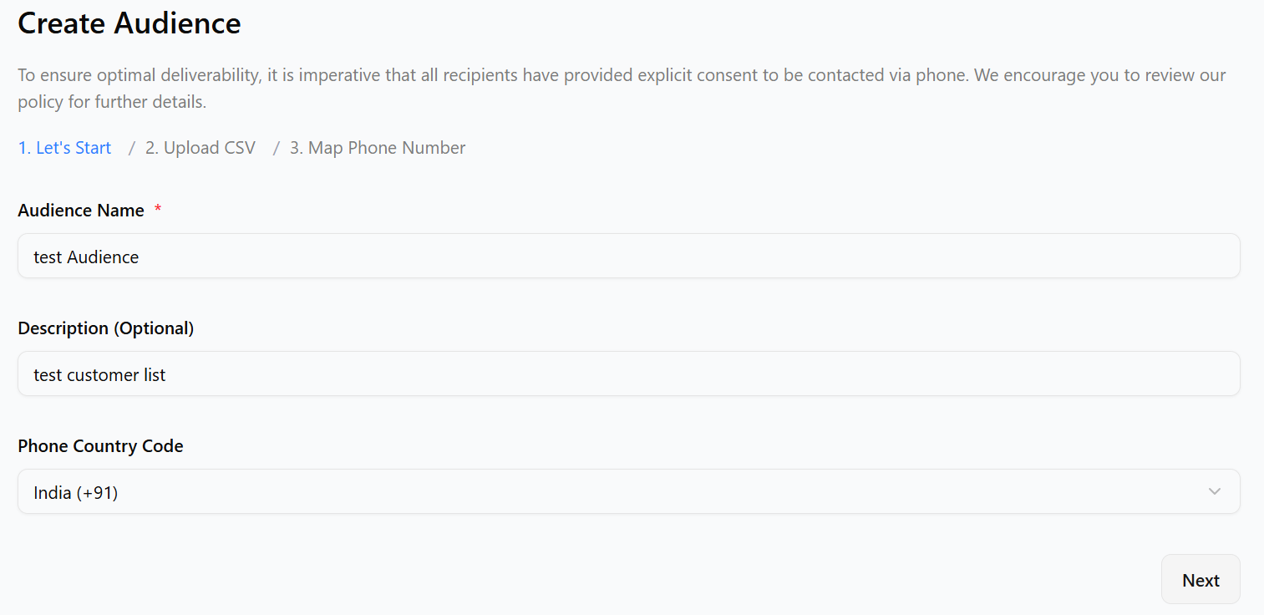Focus the Description input field
This screenshot has height=615, width=1264.
coord(628,374)
